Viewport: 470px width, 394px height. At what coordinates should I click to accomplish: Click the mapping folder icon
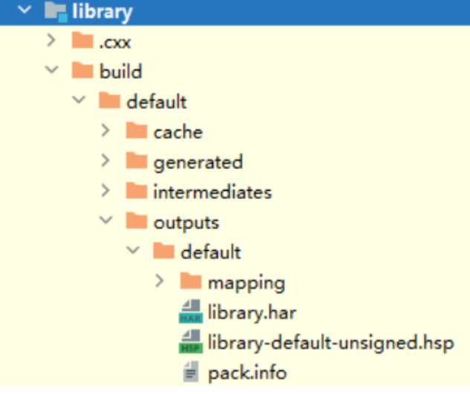[x=191, y=282]
